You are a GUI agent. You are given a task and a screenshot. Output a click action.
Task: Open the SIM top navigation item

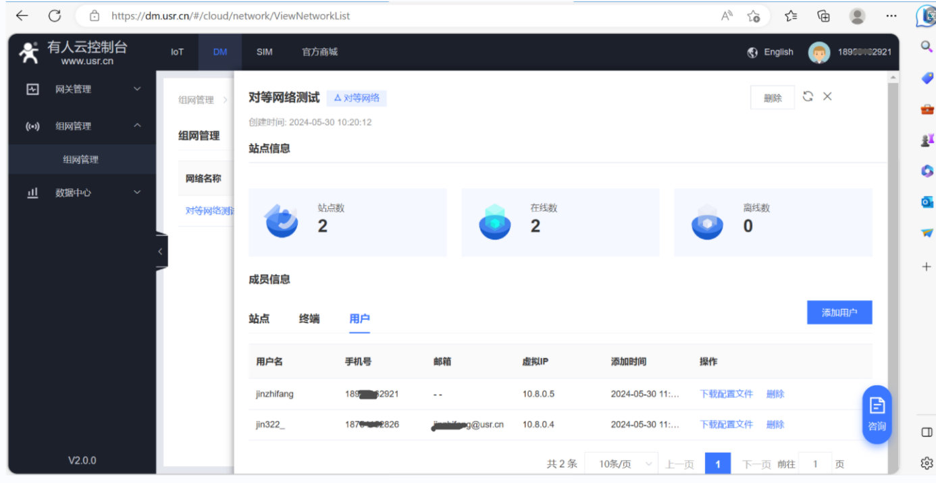pyautogui.click(x=265, y=52)
